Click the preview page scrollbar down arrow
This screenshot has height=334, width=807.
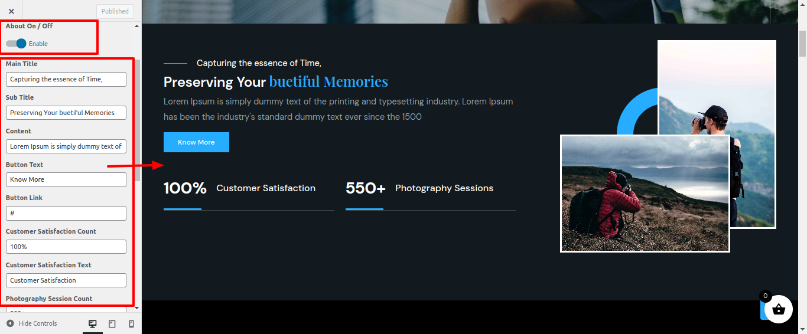tap(802, 329)
